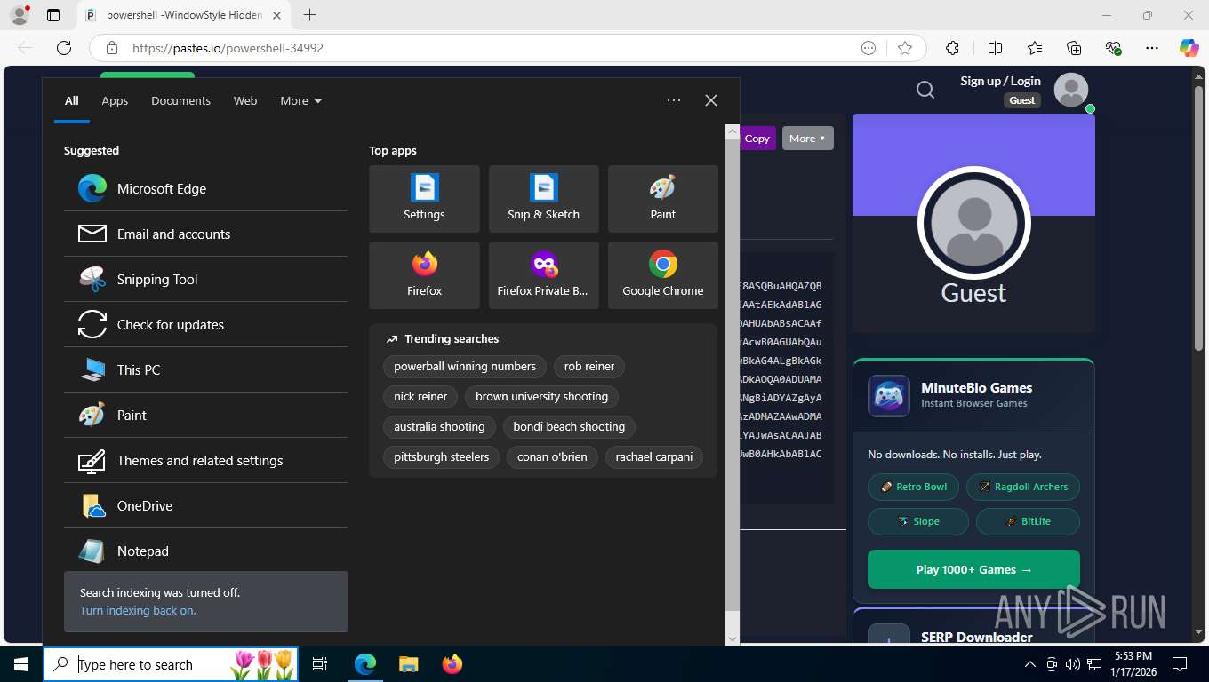
Task: Open Edge Copilot icon
Action: (x=1189, y=48)
